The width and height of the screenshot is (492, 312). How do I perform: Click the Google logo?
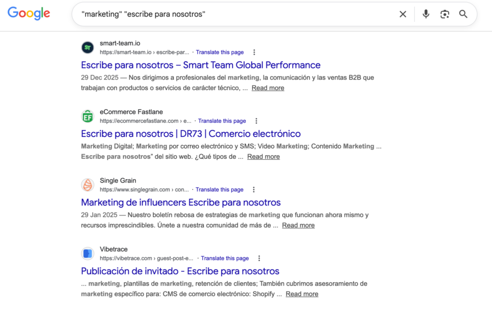click(x=29, y=14)
